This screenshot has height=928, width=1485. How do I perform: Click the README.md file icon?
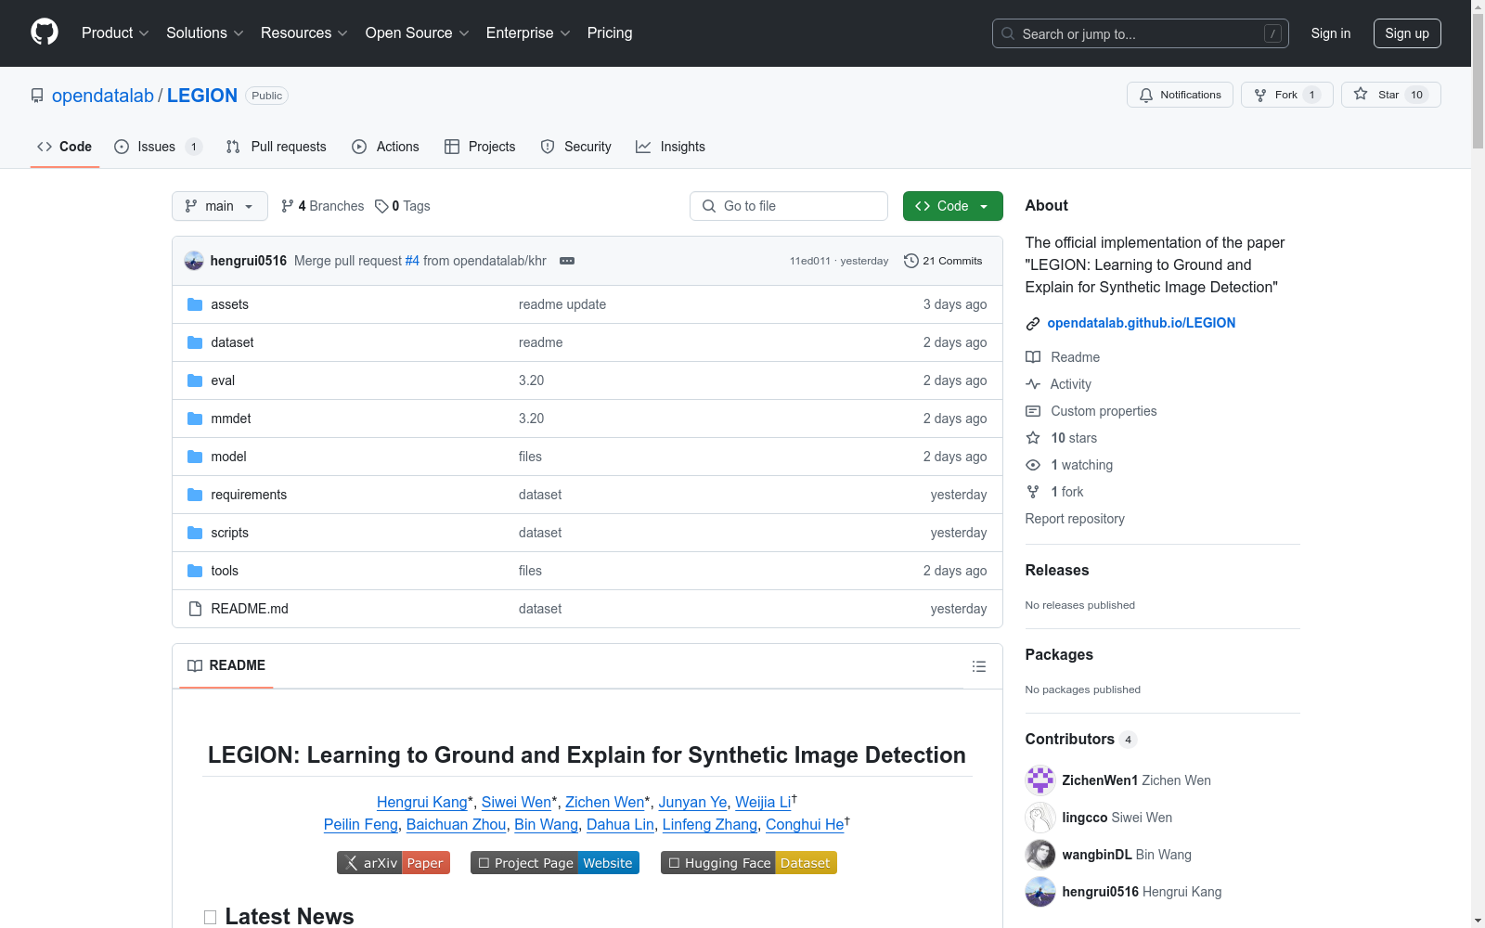pos(195,609)
